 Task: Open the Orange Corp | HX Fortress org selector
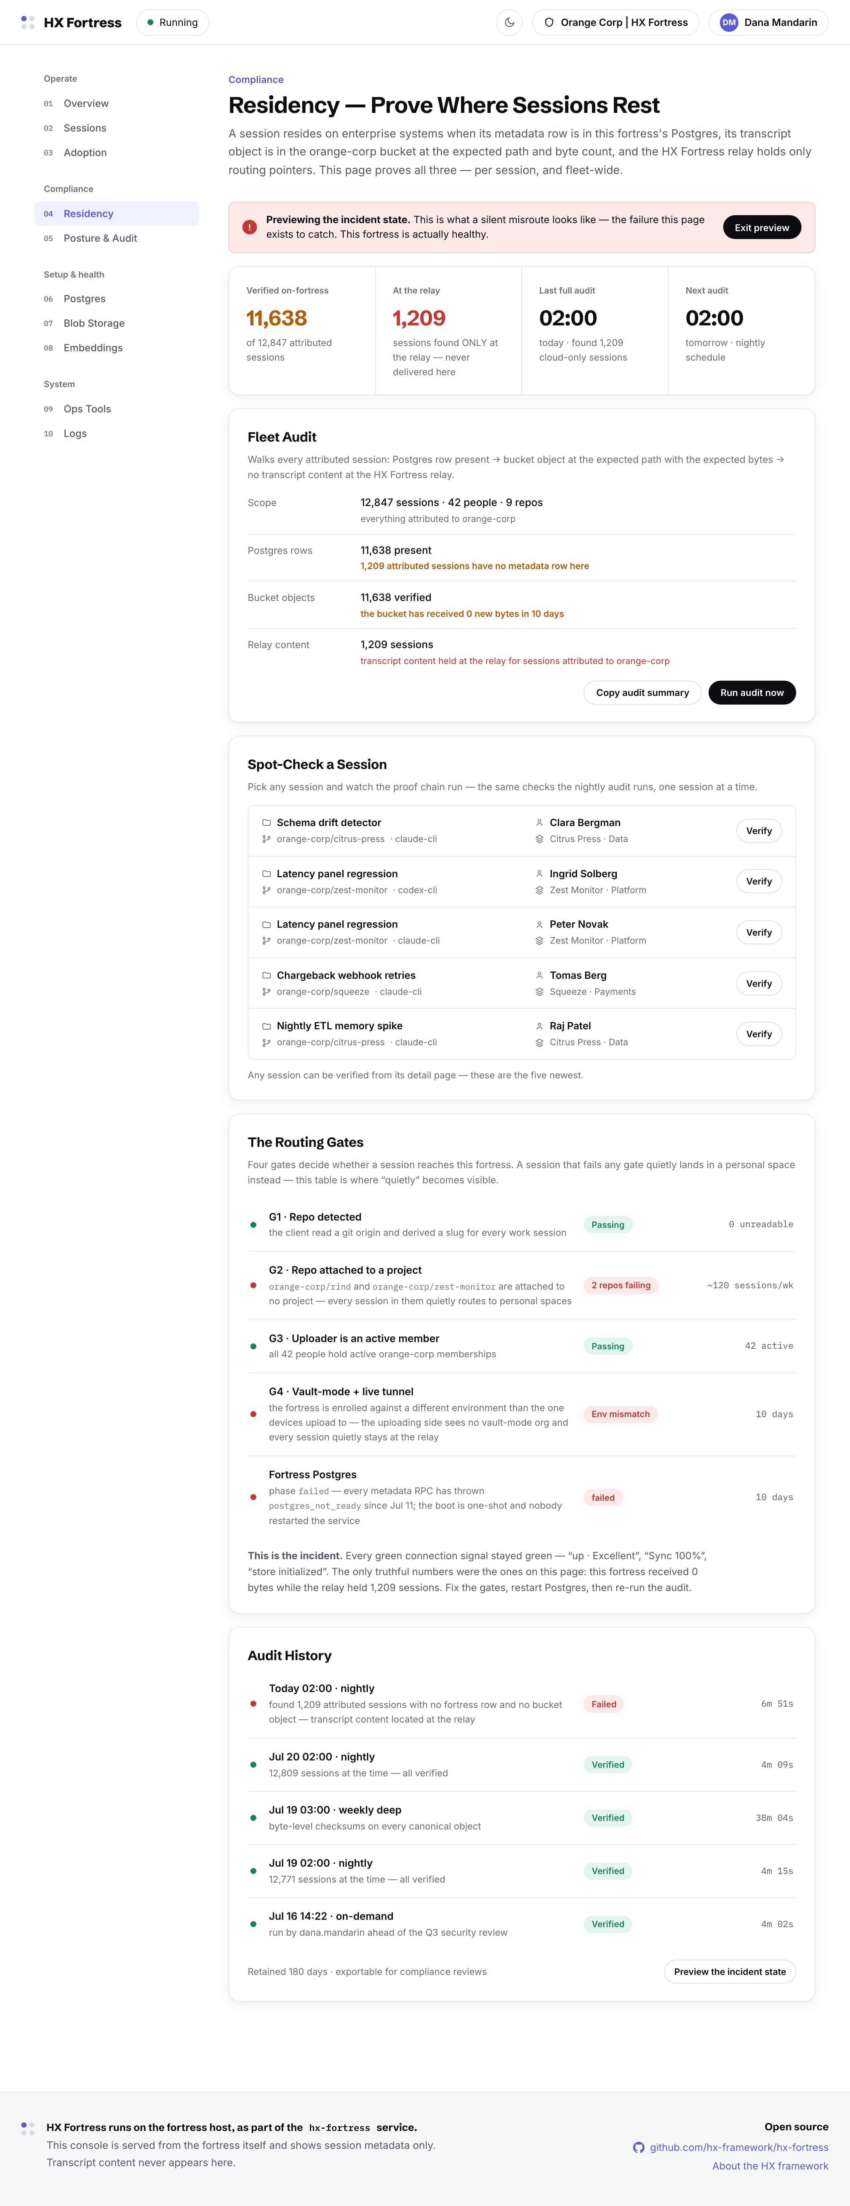click(616, 22)
